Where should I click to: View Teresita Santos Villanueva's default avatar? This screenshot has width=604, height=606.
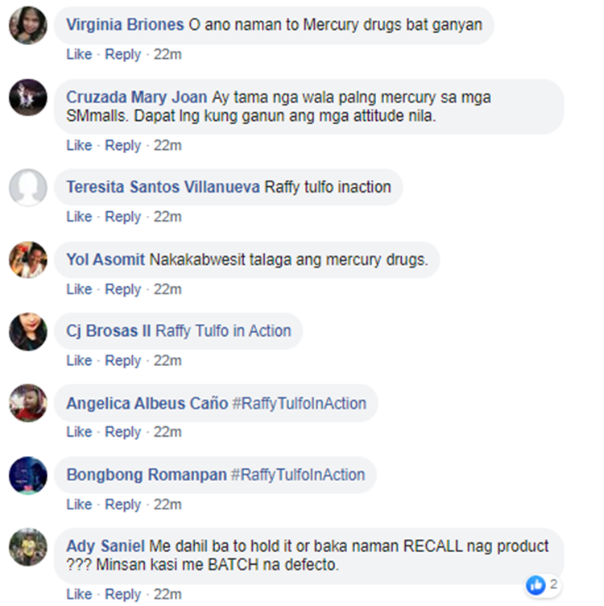click(x=28, y=187)
